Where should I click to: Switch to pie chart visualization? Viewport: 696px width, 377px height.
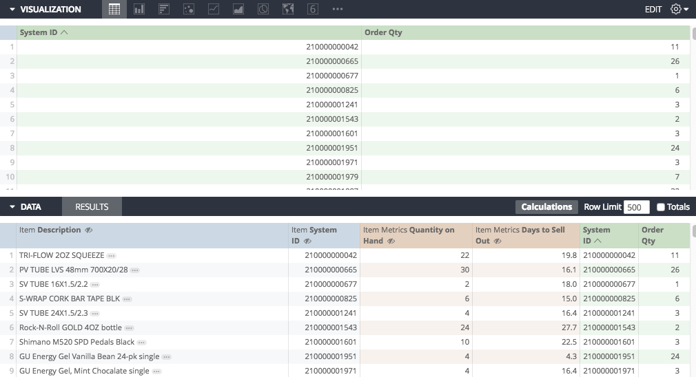[x=263, y=9]
